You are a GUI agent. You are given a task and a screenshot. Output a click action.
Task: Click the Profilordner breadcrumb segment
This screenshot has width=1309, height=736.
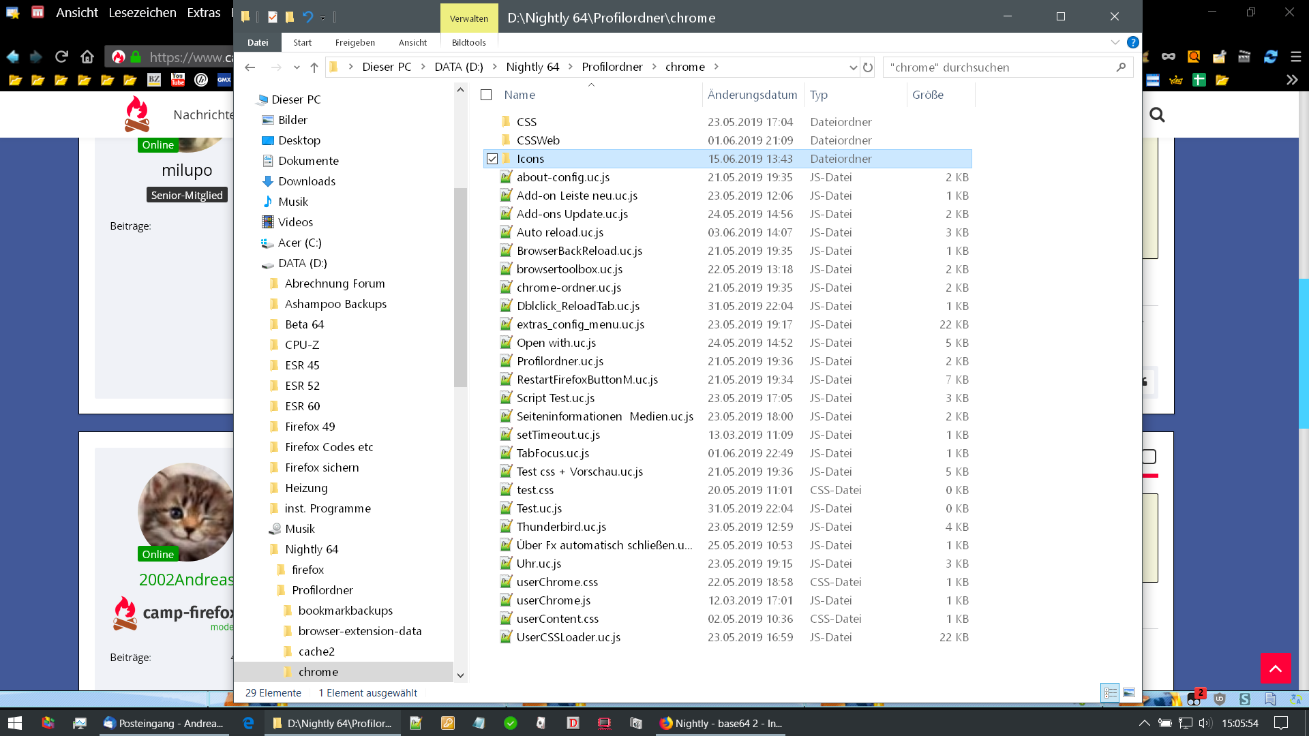coord(612,67)
